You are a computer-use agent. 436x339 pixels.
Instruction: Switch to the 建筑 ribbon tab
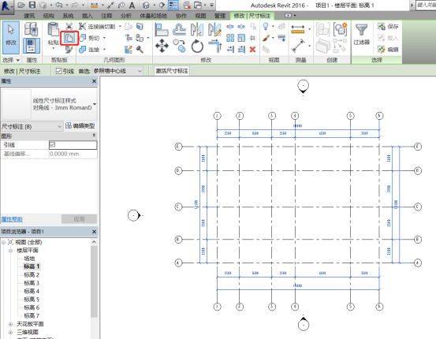29,16
